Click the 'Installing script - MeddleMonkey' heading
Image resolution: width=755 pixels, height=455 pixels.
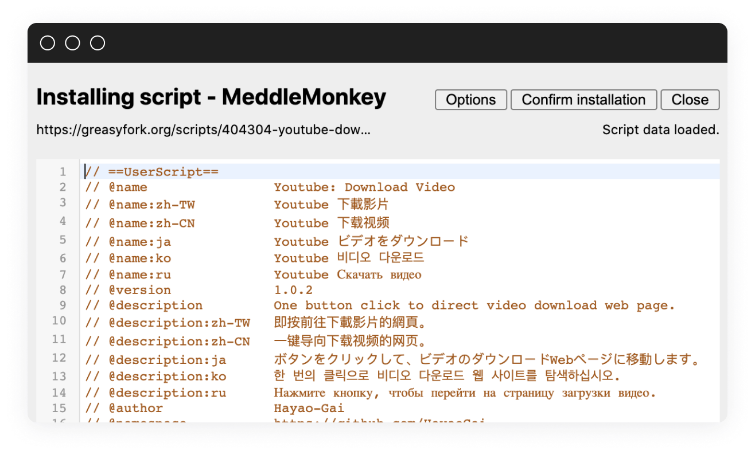click(x=211, y=97)
